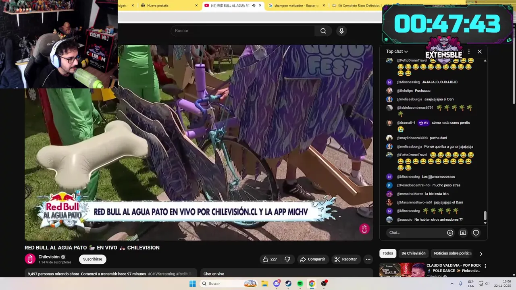This screenshot has height=290, width=516.
Task: Select the De Chilevisión filter chip
Action: 413,253
